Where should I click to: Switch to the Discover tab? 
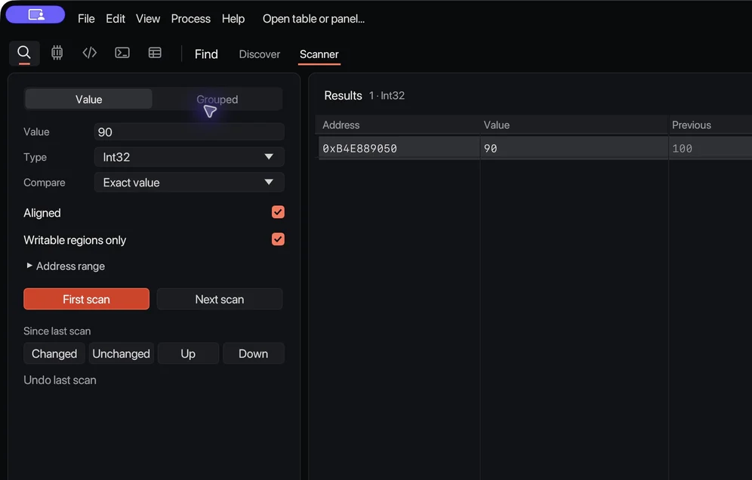(260, 54)
